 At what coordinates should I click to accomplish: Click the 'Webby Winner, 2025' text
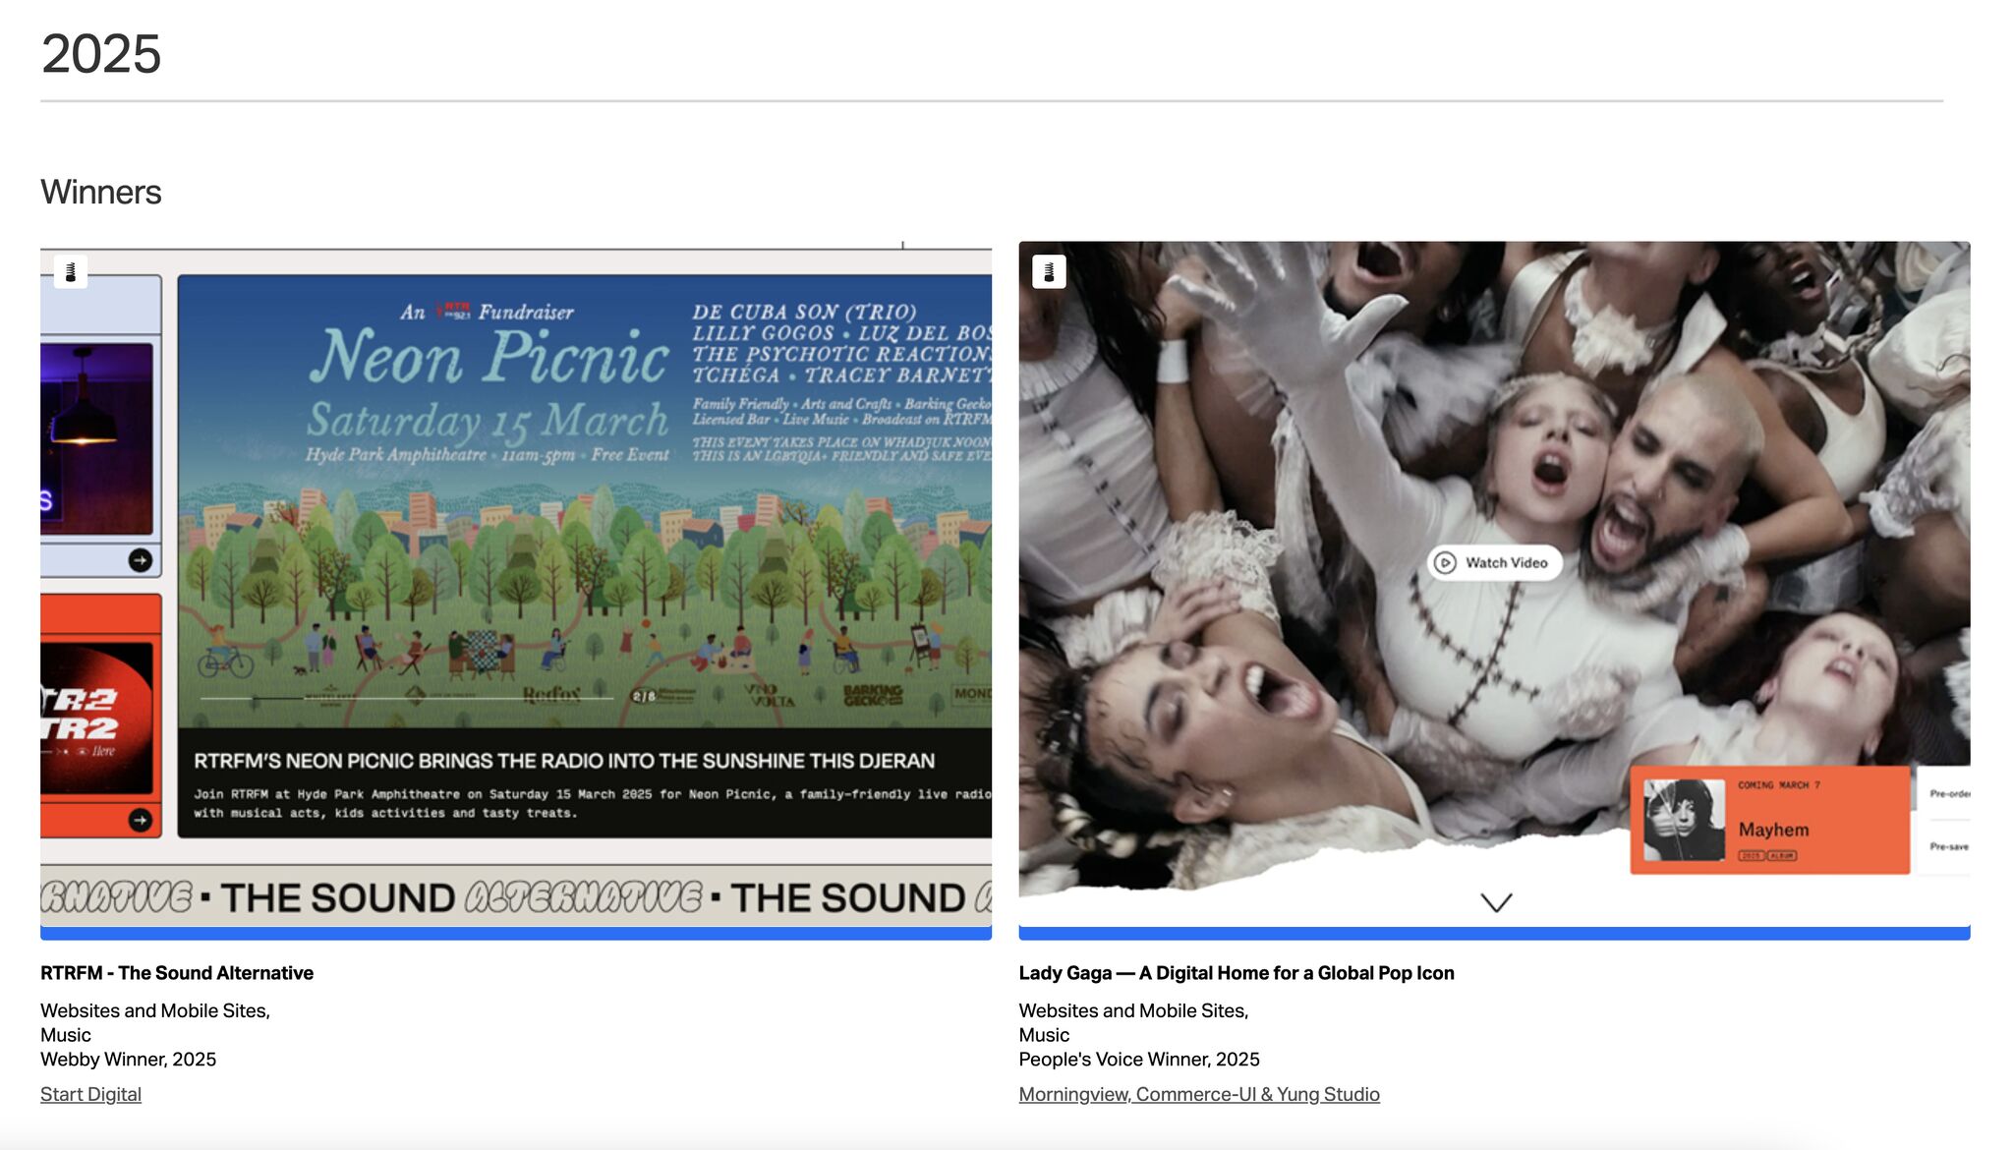point(128,1060)
